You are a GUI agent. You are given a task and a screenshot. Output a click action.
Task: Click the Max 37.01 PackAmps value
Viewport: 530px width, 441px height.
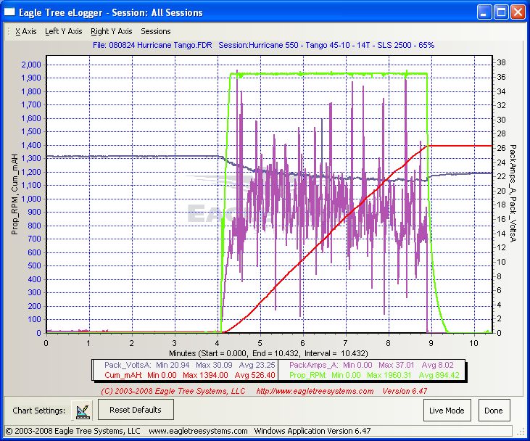pos(396,365)
